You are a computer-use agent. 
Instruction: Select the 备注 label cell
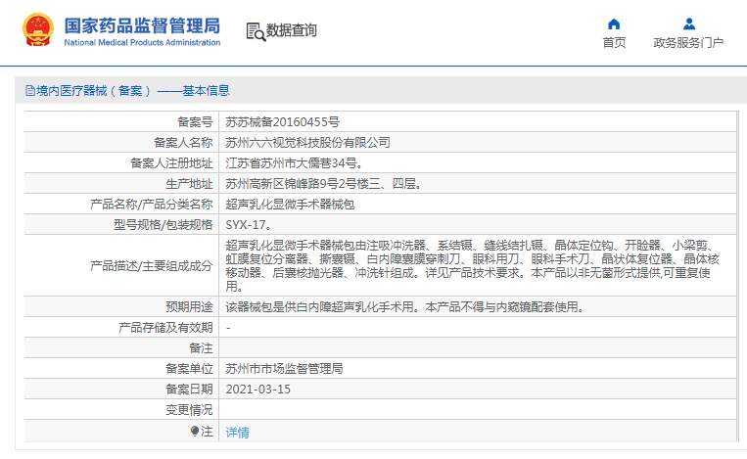pos(121,347)
